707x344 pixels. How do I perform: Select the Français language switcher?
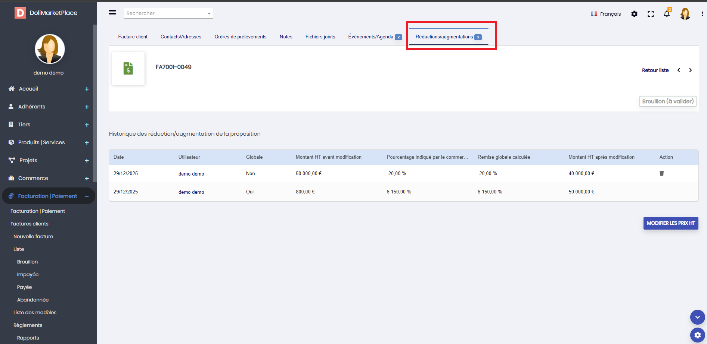tap(606, 14)
